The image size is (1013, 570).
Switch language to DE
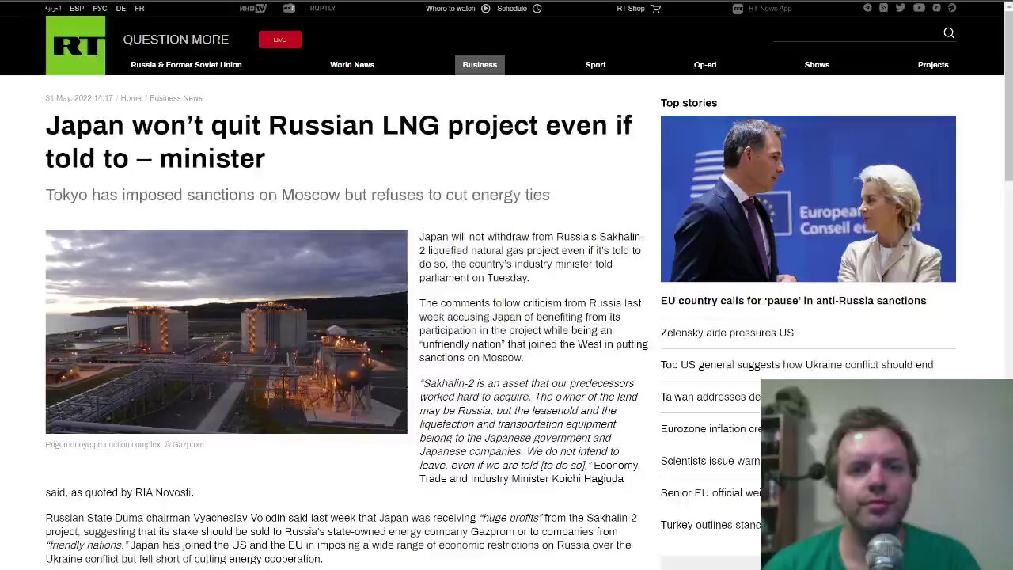[x=120, y=9]
